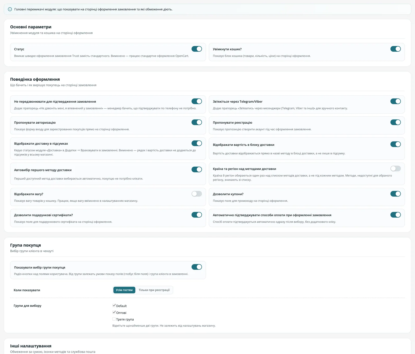Click the Основні параметри heading
This screenshot has width=415, height=354.
pos(31,27)
